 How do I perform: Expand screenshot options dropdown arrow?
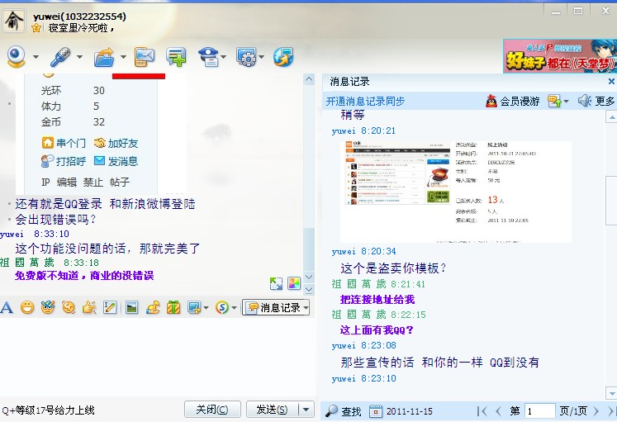(206, 307)
